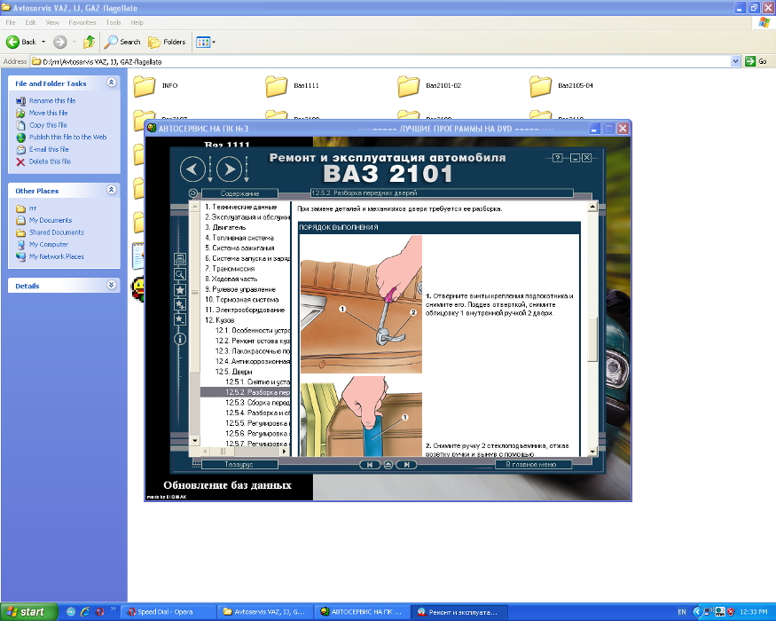This screenshot has height=621, width=776.
Task: Open forward history dropdown arrow beside the right arrow
Action: [247, 169]
